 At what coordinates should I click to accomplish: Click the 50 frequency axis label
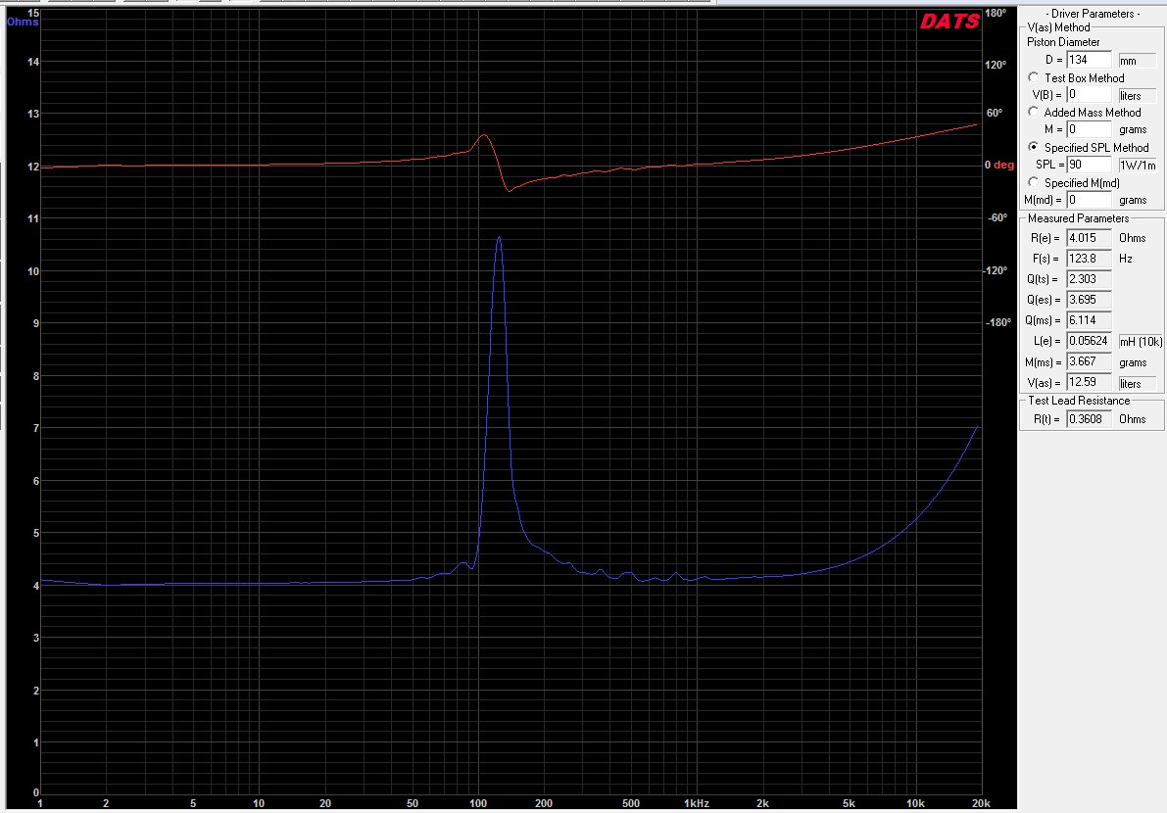coord(413,803)
